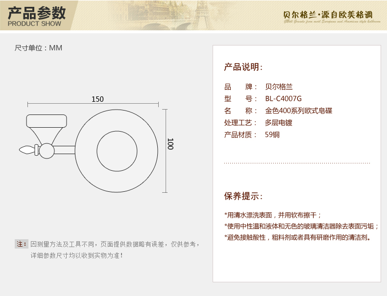
Task: Click the 产品参数 header title
Action: click(x=37, y=12)
